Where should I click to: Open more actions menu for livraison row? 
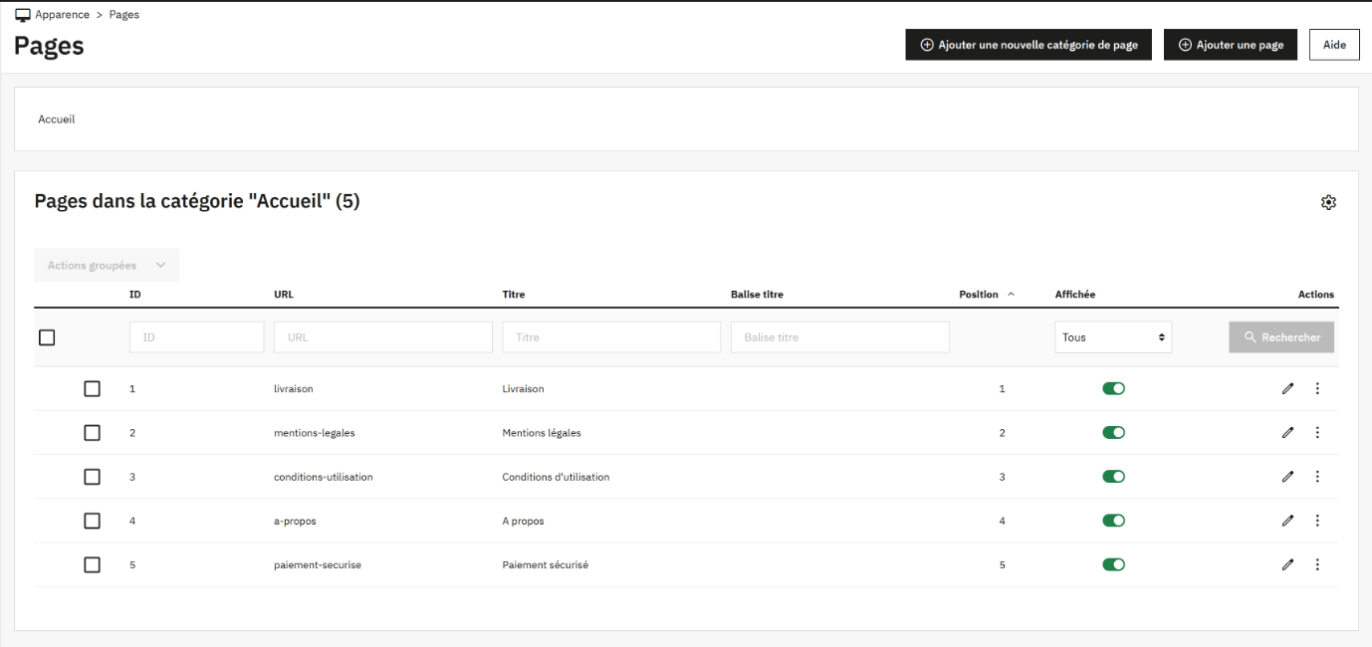(x=1317, y=388)
